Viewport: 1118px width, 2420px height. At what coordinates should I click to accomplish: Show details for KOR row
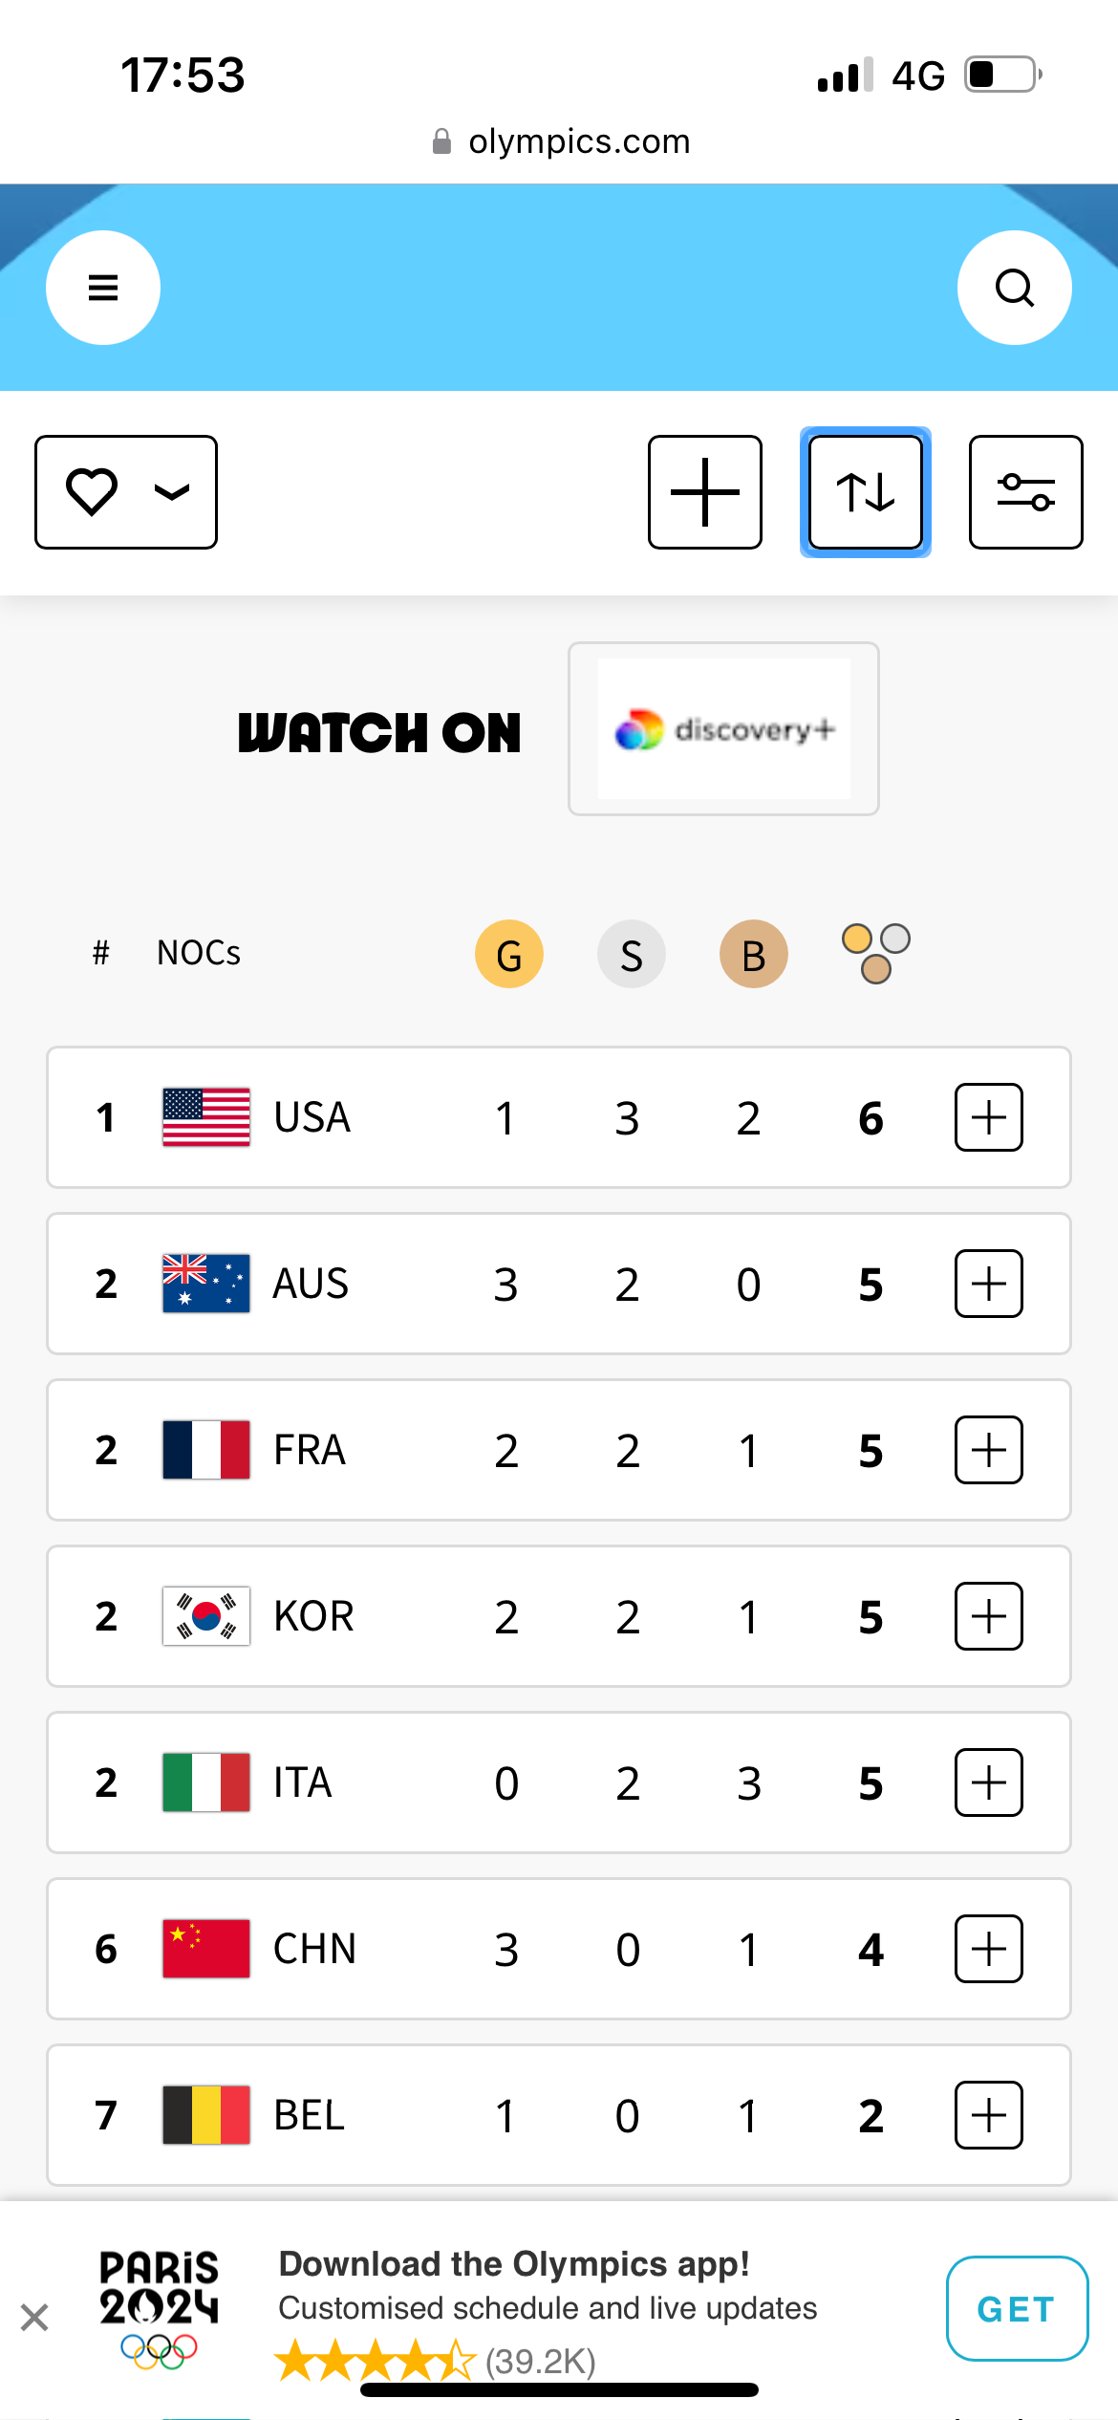pyautogui.click(x=988, y=1616)
